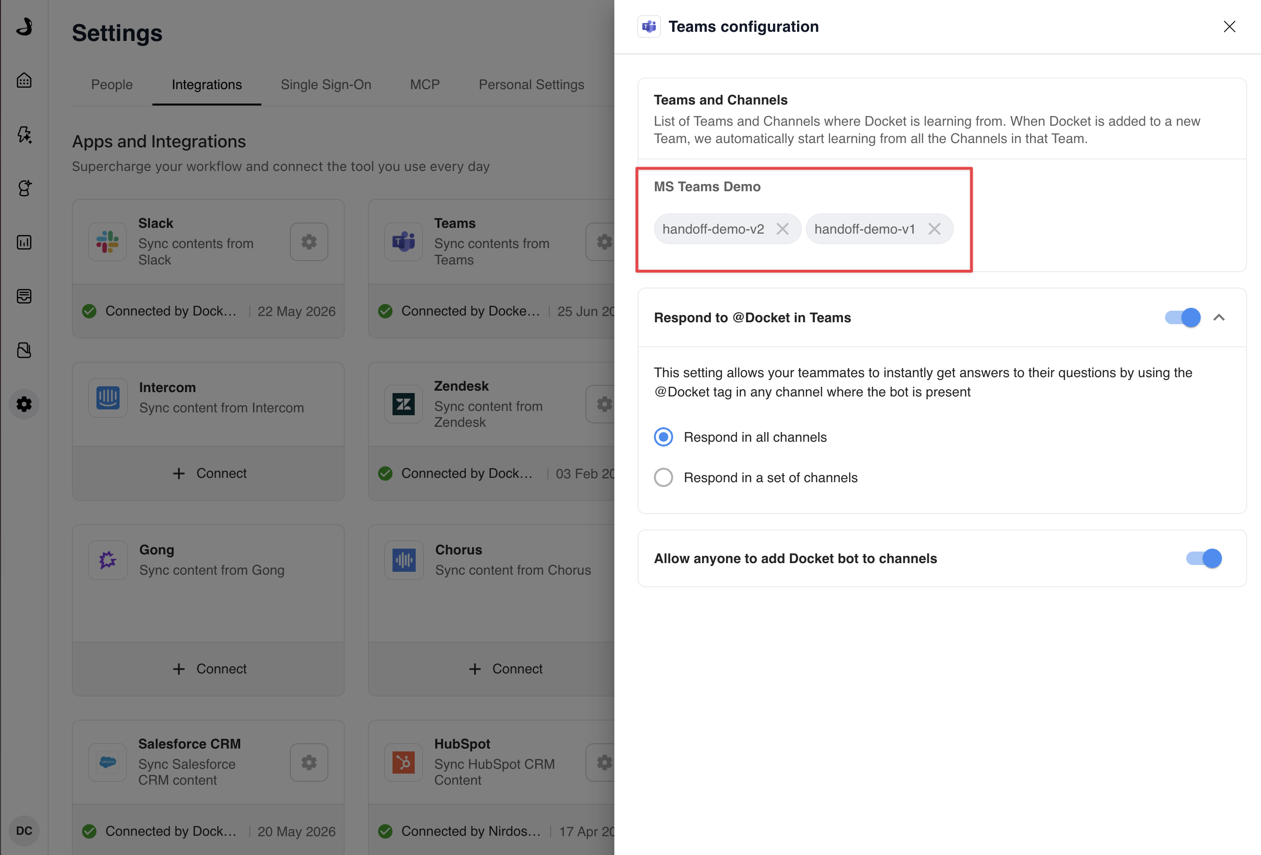This screenshot has width=1261, height=855.
Task: Remove the handoff-demo-v1 channel chip
Action: tap(935, 229)
